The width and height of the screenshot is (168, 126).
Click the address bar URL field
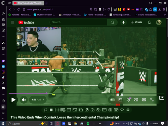tap(40, 9)
